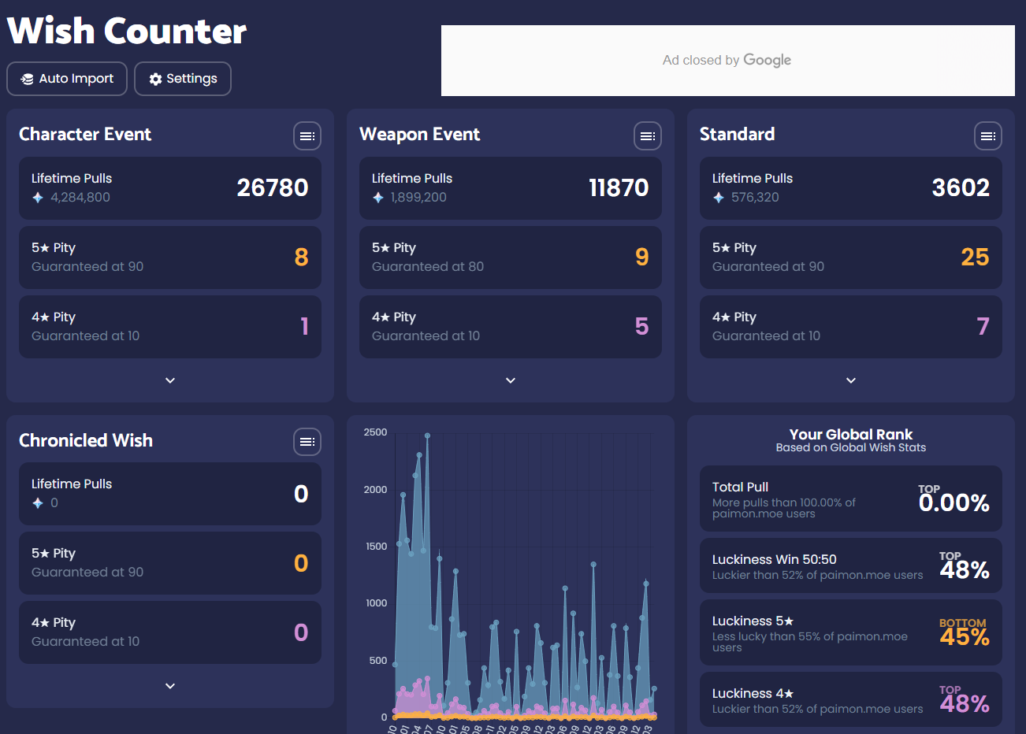Open the Settings button

183,79
